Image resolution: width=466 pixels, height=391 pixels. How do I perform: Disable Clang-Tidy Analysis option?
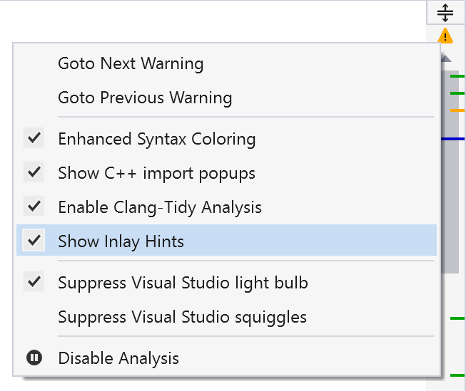160,207
